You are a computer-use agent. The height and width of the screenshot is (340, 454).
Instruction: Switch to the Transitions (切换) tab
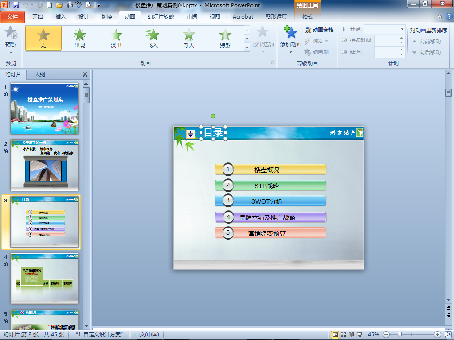click(x=107, y=16)
